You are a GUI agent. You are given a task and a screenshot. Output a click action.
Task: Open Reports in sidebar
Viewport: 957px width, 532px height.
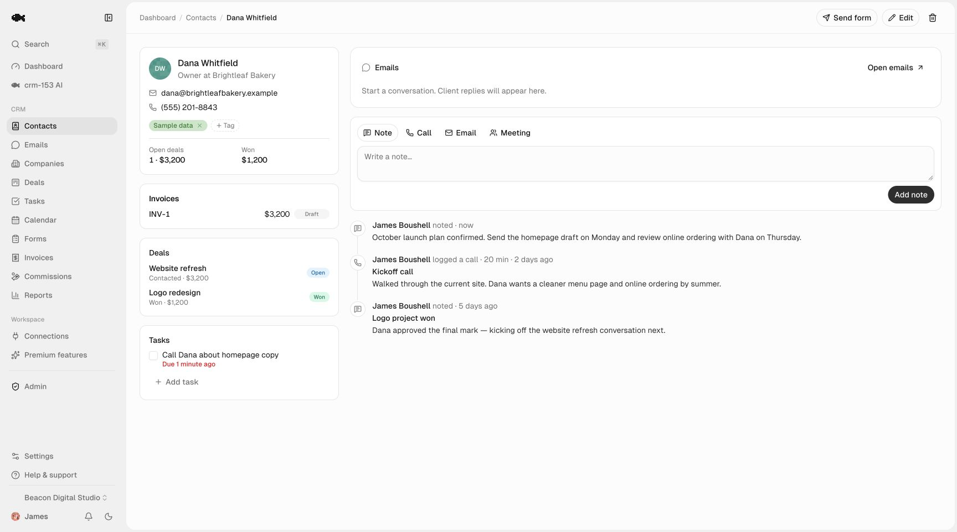62,295
